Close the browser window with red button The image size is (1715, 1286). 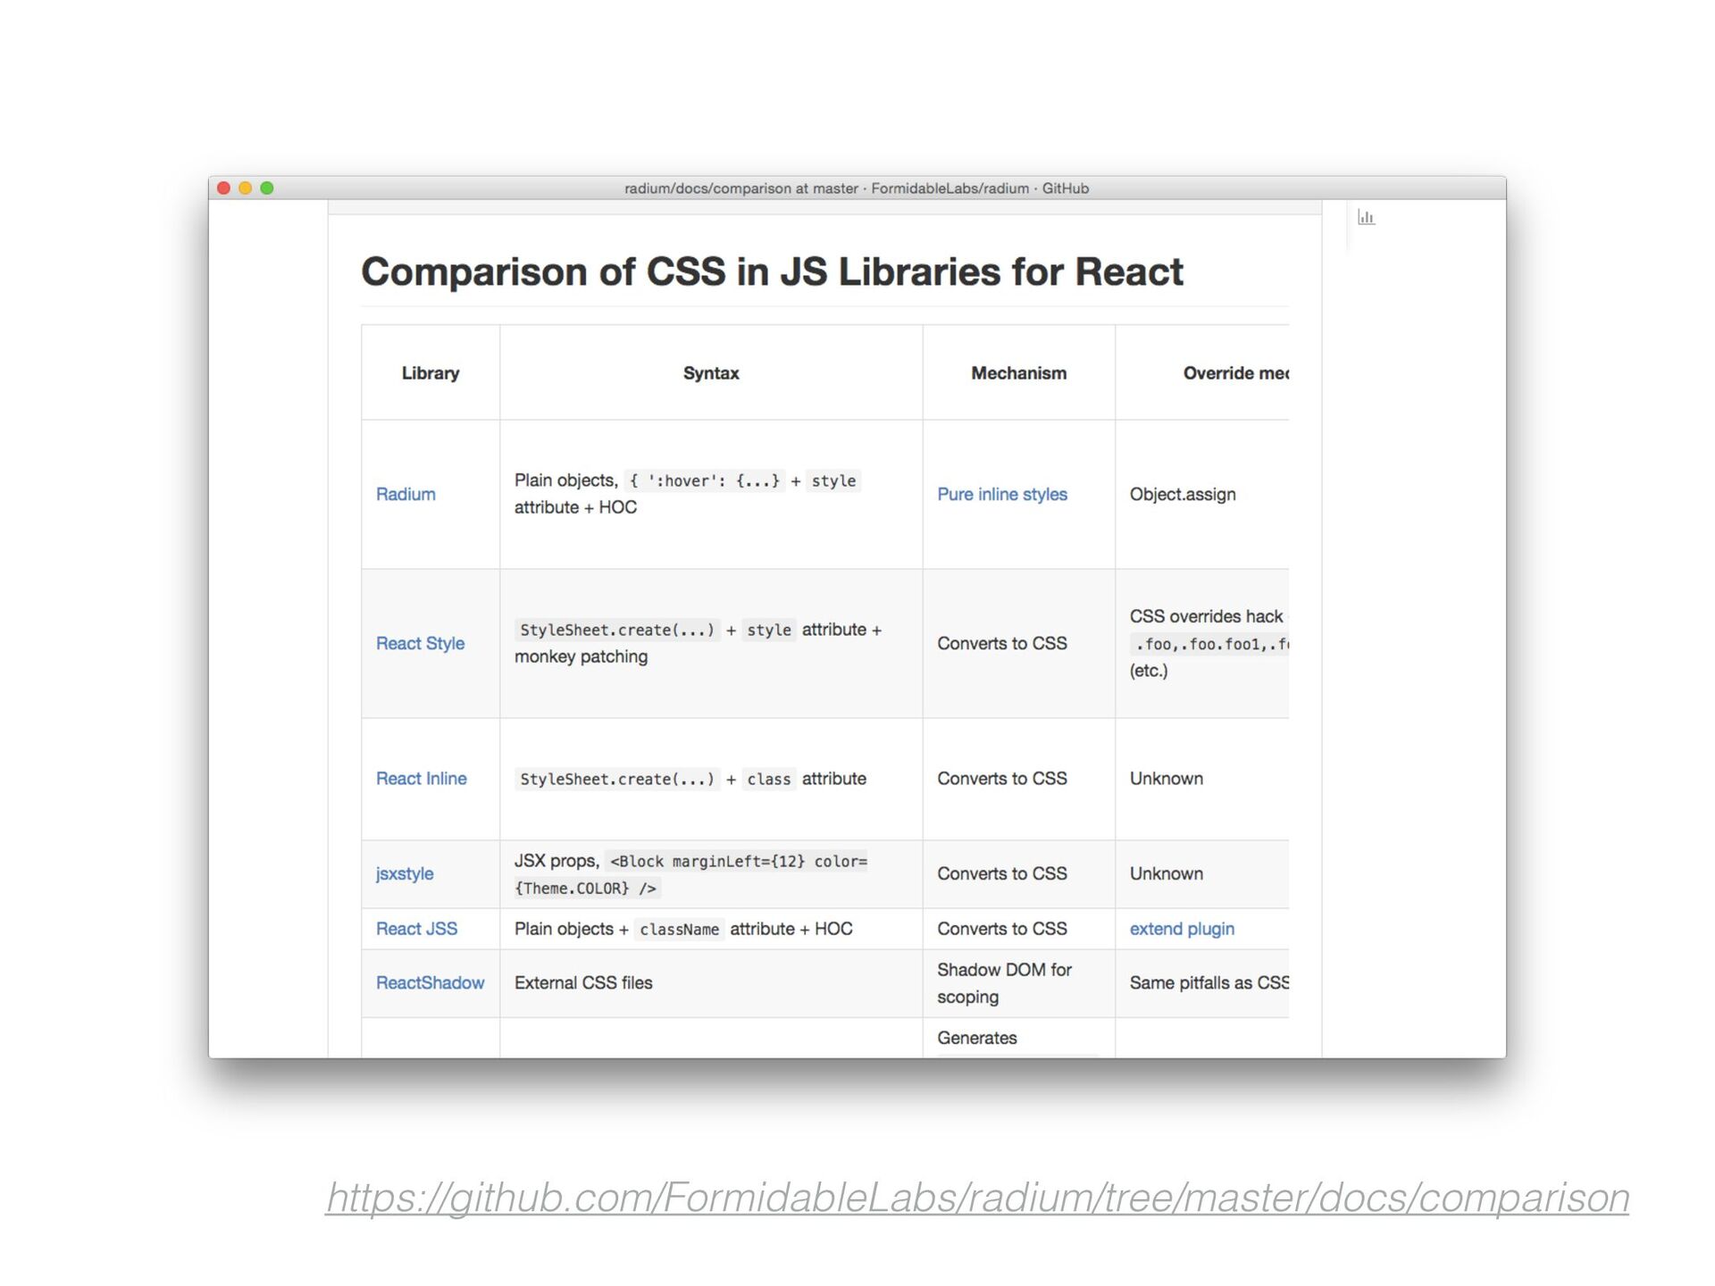(224, 188)
